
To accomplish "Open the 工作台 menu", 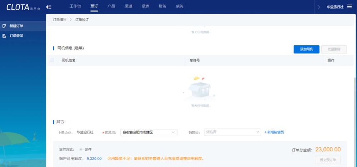I will [75, 6].
